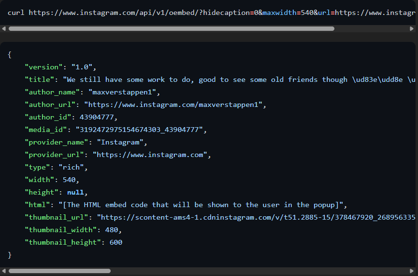Click the "height" key
418x276 pixels.
(42, 192)
